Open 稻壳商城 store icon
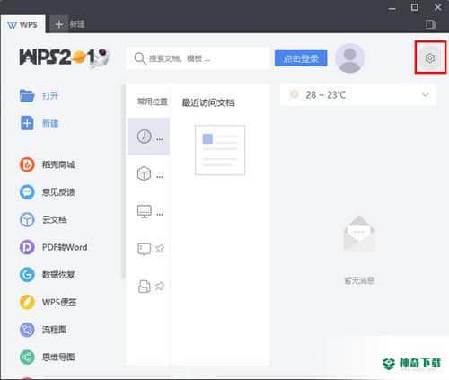449x380 pixels. coord(27,164)
